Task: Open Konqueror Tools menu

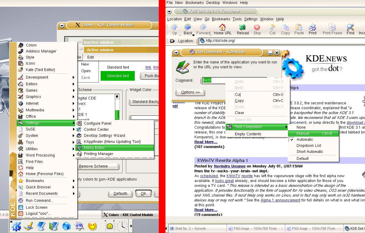Action: [x=237, y=19]
